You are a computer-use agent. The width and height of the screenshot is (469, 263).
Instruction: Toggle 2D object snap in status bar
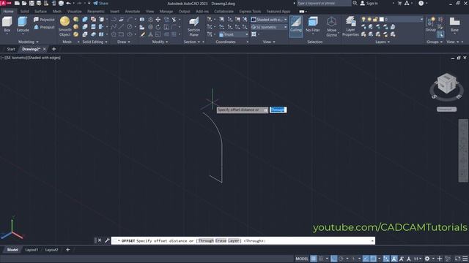tap(373, 259)
